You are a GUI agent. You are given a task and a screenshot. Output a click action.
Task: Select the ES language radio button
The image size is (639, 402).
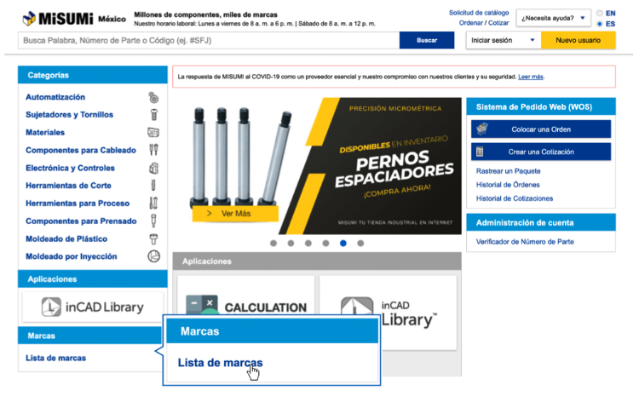(x=600, y=24)
